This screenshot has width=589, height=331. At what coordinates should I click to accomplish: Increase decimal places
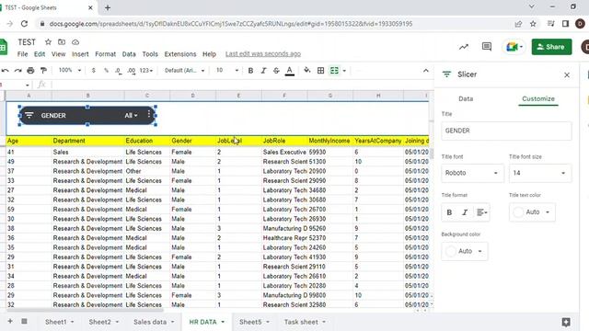pyautogui.click(x=131, y=71)
